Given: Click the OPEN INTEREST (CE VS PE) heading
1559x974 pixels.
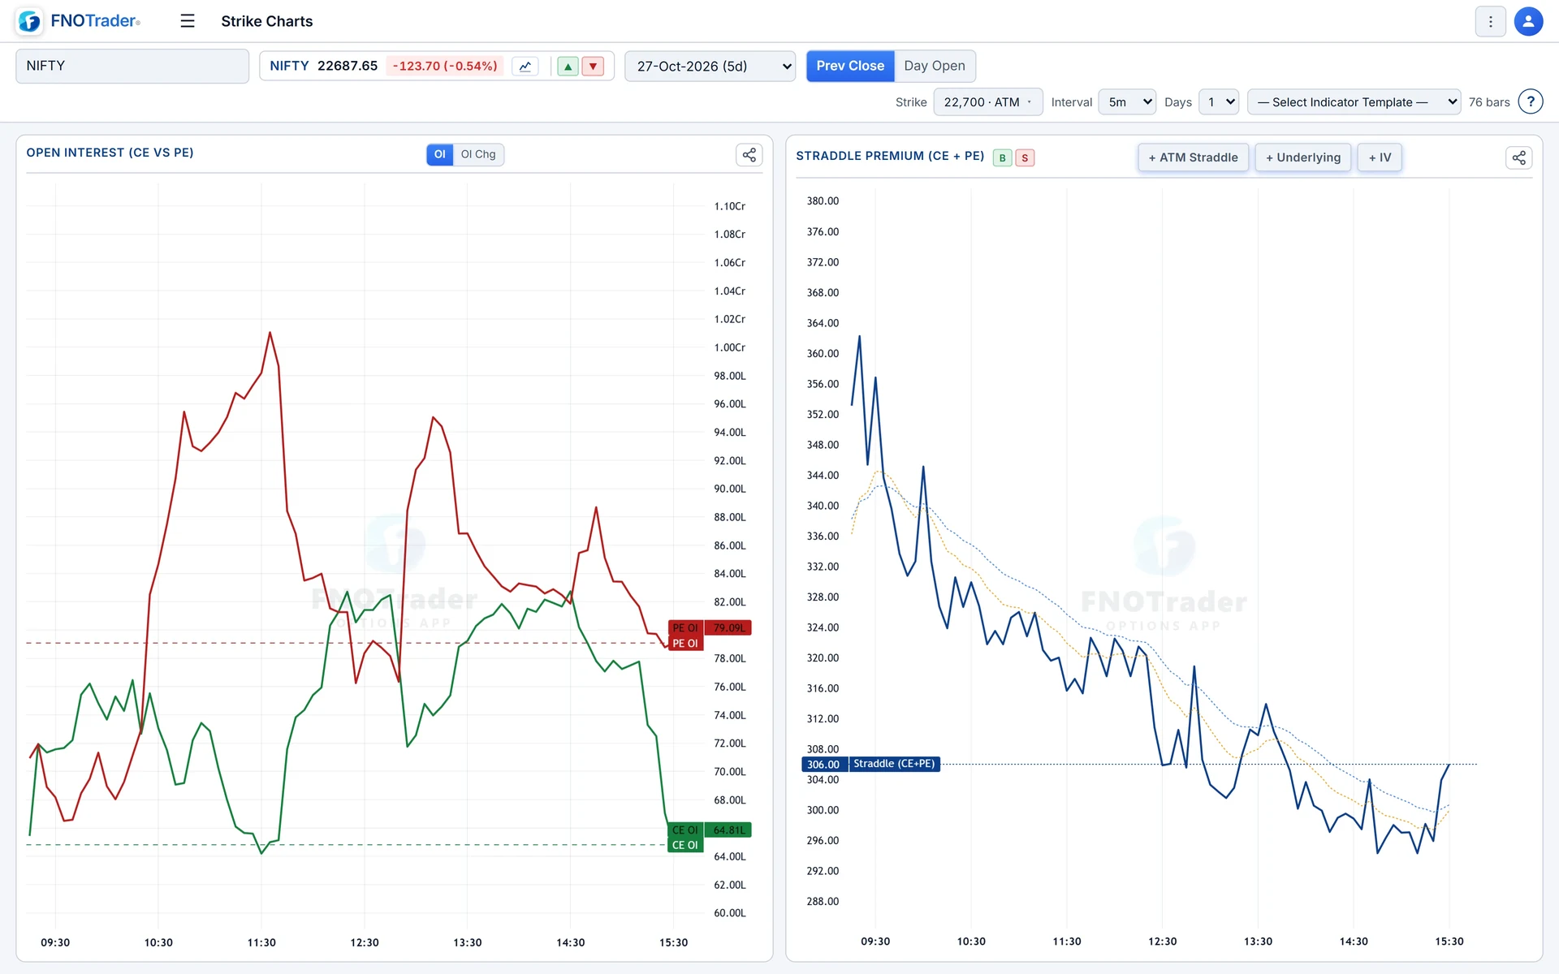Looking at the screenshot, I should coord(110,153).
